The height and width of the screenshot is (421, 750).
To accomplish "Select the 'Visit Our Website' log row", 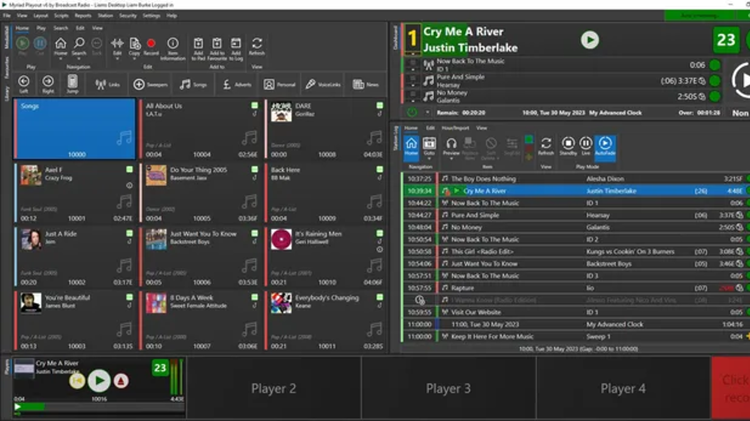I will tap(576, 312).
